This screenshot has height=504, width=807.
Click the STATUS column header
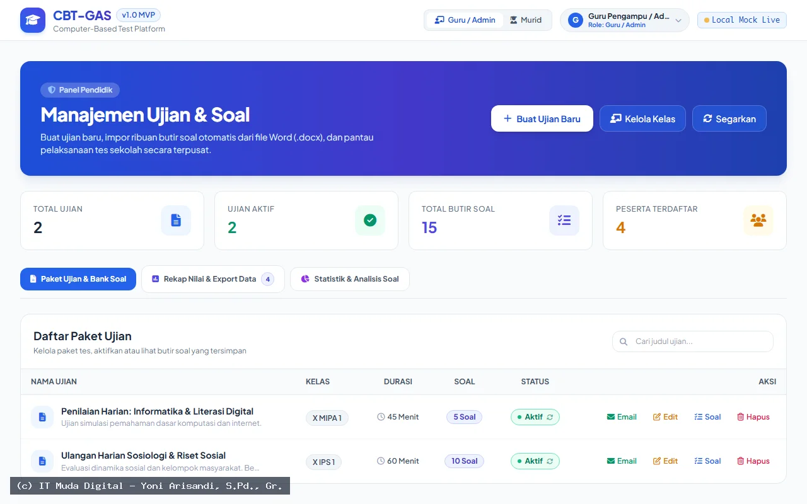click(535, 382)
